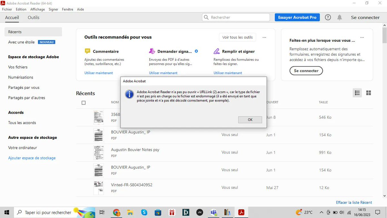Image resolution: width=387 pixels, height=218 pixels.
Task: Open the Affichage menu
Action: pyautogui.click(x=38, y=9)
